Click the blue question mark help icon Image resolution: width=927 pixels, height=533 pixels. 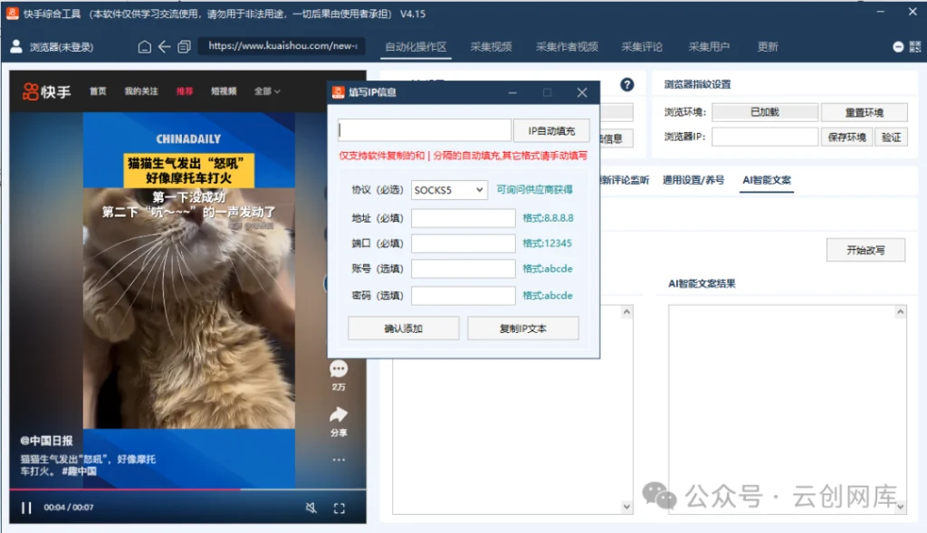[626, 84]
